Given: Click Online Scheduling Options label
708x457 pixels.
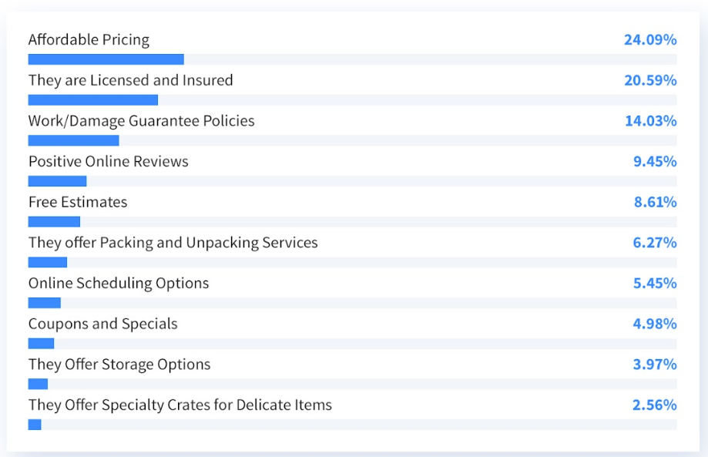Looking at the screenshot, I should pyautogui.click(x=119, y=284).
